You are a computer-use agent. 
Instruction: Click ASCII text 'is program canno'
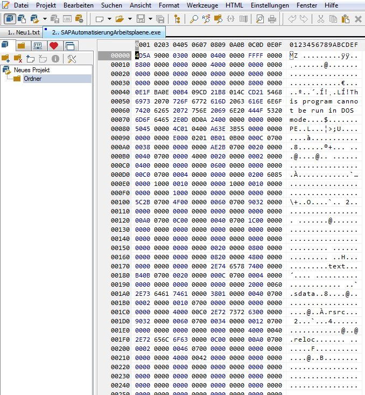(x=324, y=101)
